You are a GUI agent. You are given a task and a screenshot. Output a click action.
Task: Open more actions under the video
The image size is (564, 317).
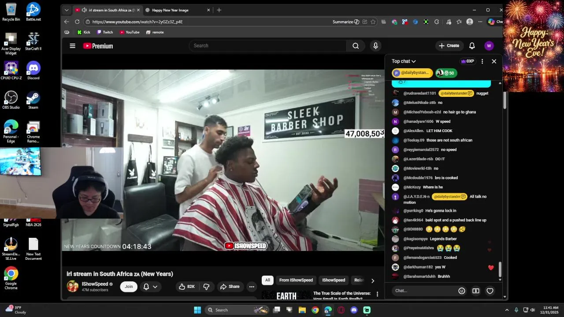252,287
